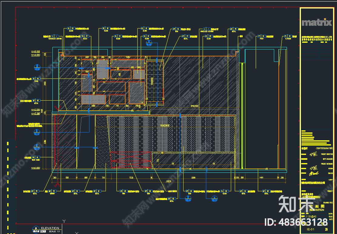
Task: Select the +5.100 elevation level marker
Action: [x=36, y=52]
